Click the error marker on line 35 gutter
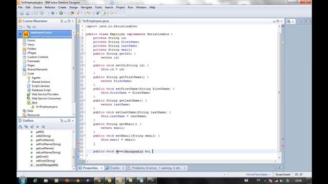Screen dimensions: 328x184 pos(78,151)
